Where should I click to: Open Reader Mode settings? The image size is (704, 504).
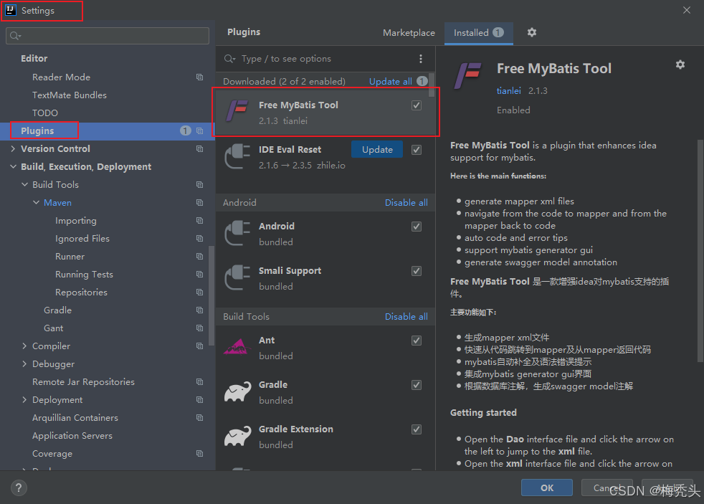[61, 77]
